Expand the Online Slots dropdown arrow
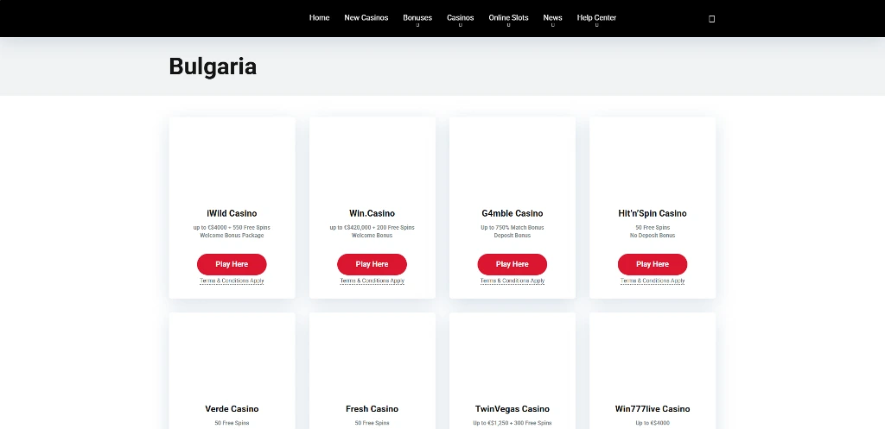885x429 pixels. pyautogui.click(x=508, y=25)
